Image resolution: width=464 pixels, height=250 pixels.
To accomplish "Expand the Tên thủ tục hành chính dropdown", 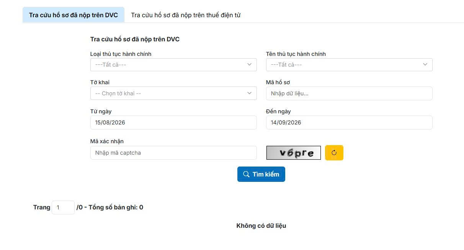I will [x=349, y=65].
